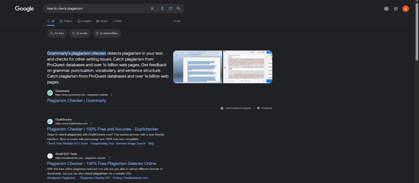Click the grammarly.com URL breadcrumb
This screenshot has width=419, height=183.
point(82,95)
